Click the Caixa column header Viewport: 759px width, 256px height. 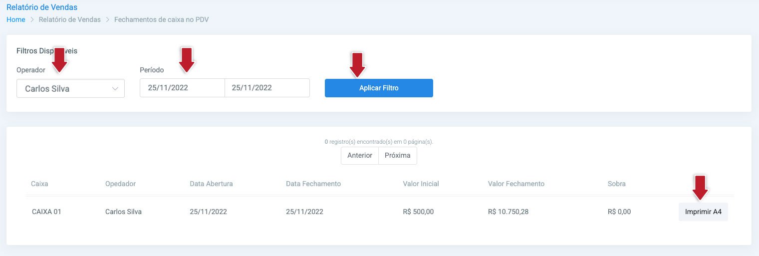40,184
